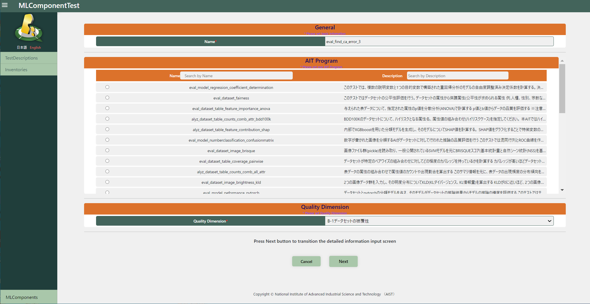Click the Search by Name field
The width and height of the screenshot is (590, 304).
(x=236, y=76)
